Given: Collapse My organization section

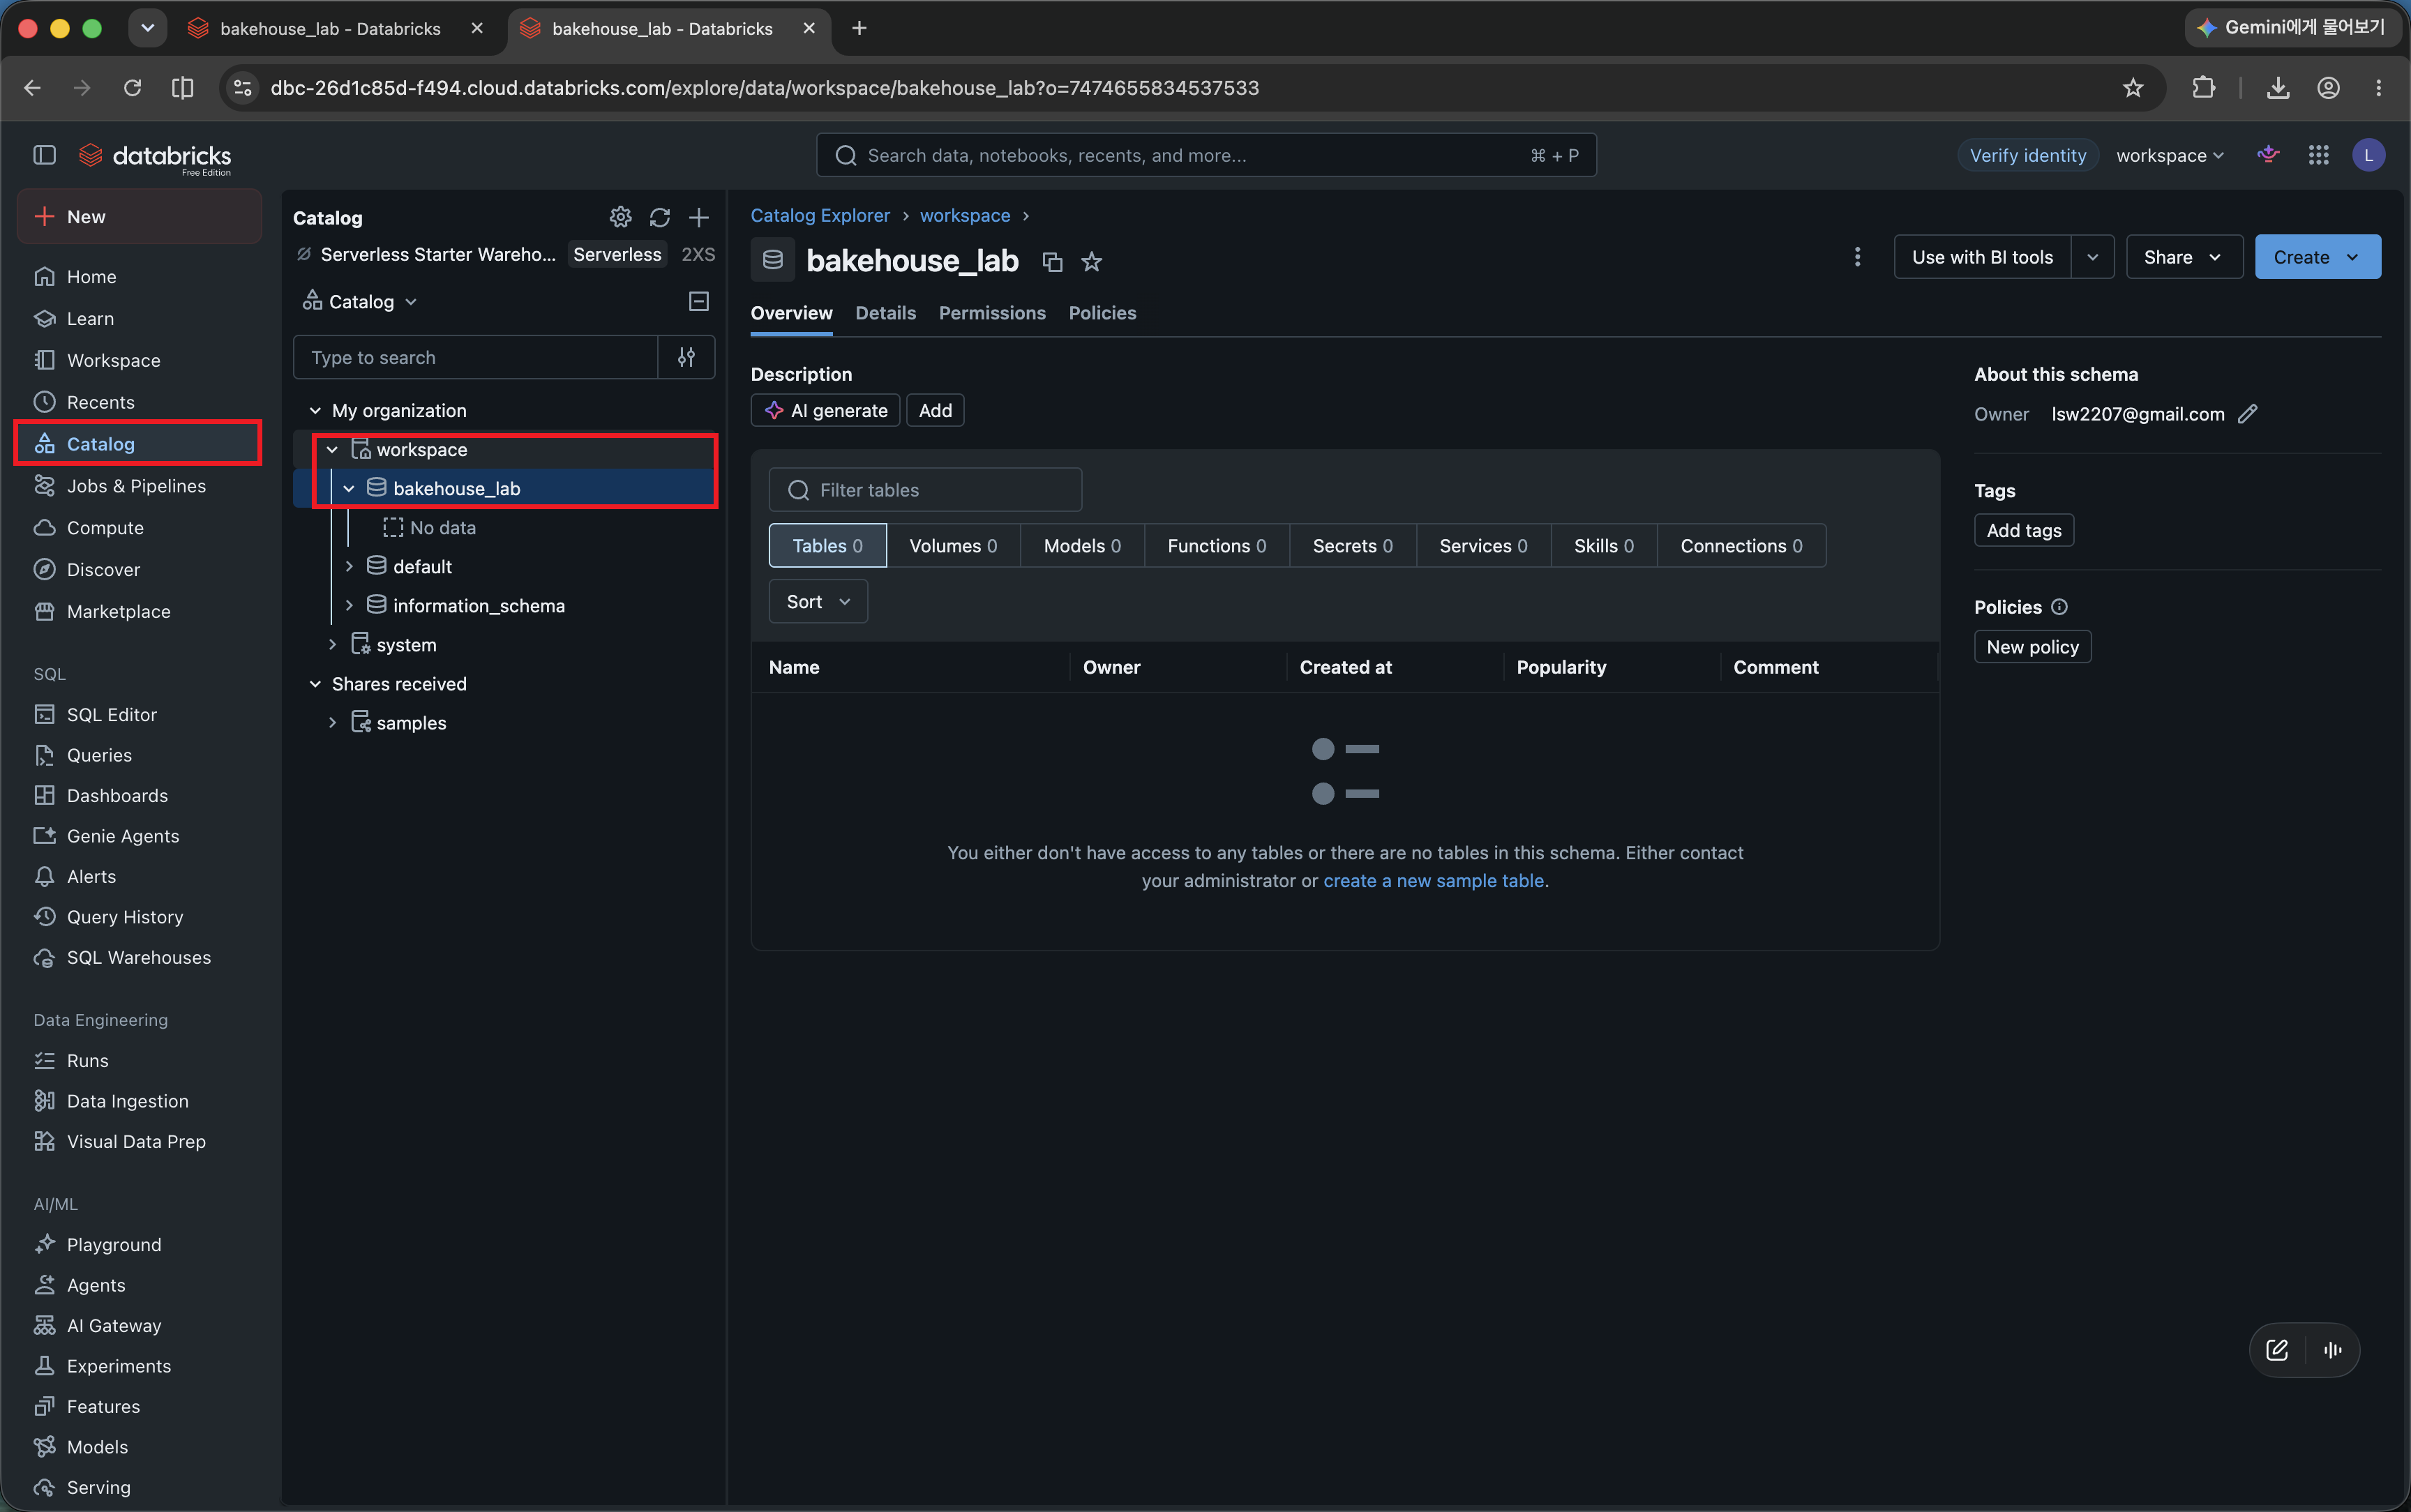Looking at the screenshot, I should pyautogui.click(x=315, y=411).
